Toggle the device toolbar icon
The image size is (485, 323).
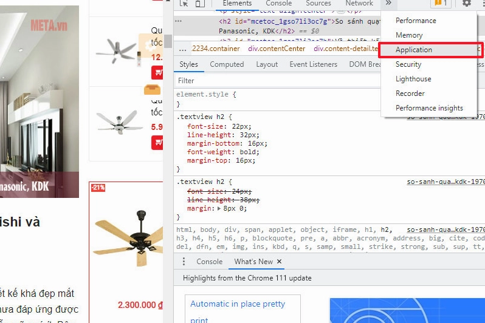pos(200,4)
